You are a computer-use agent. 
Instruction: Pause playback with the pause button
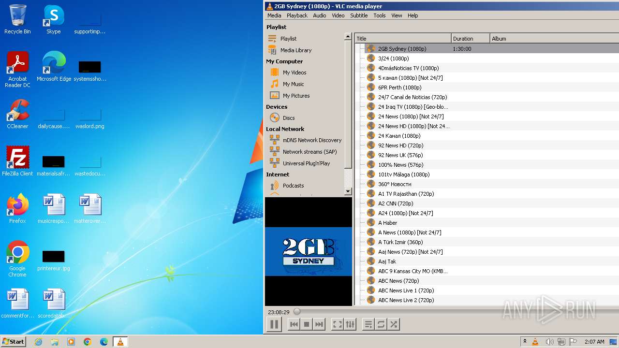pos(274,324)
